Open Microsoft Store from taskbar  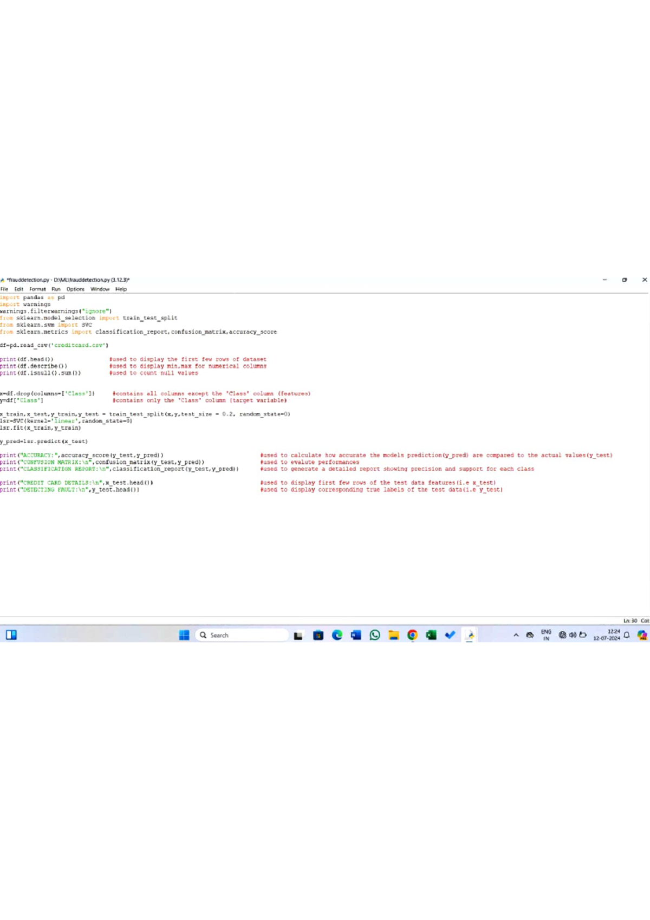tap(318, 635)
